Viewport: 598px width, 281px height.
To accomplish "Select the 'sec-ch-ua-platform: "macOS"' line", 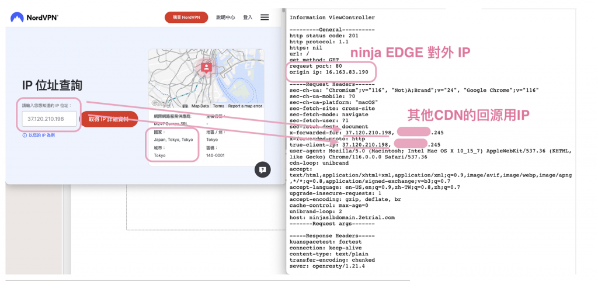I will (x=333, y=103).
